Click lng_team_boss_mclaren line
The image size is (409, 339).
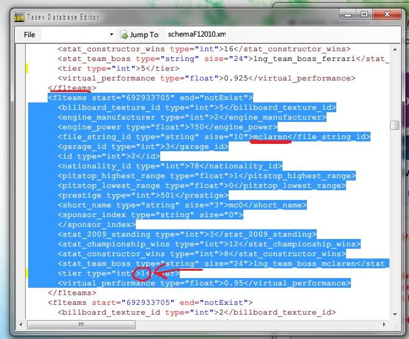pos(223,263)
